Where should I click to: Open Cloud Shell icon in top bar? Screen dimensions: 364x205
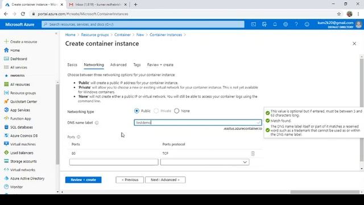pyautogui.click(x=254, y=24)
